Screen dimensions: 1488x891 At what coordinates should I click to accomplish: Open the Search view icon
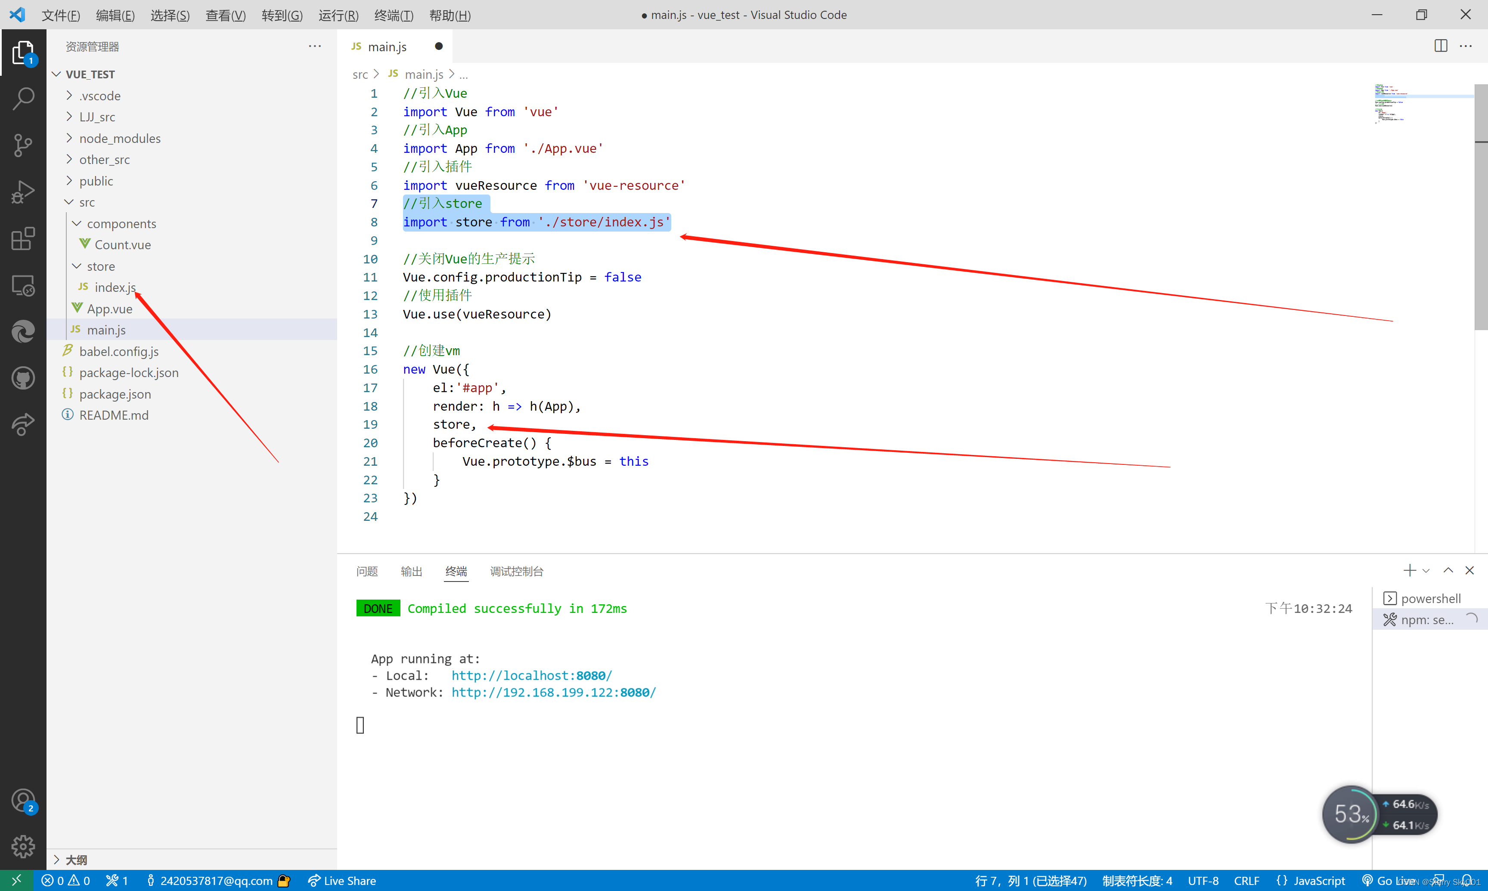click(x=23, y=99)
